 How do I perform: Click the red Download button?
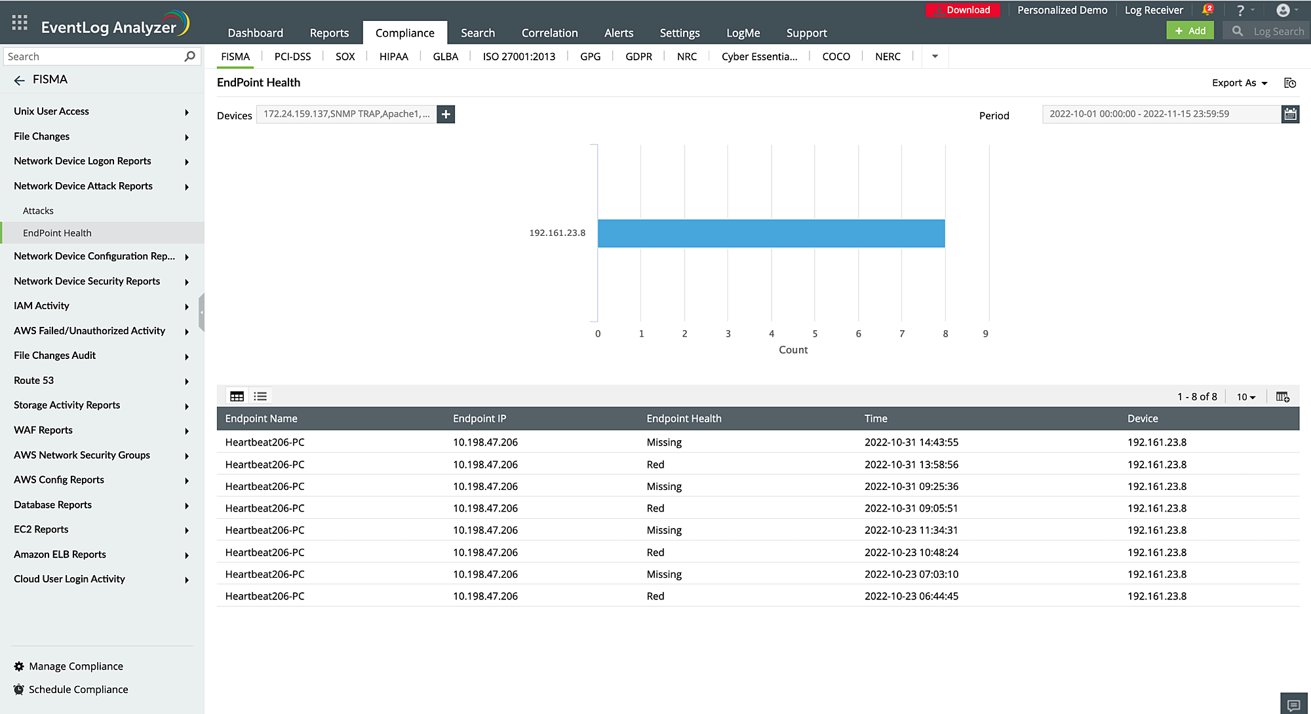pos(962,10)
